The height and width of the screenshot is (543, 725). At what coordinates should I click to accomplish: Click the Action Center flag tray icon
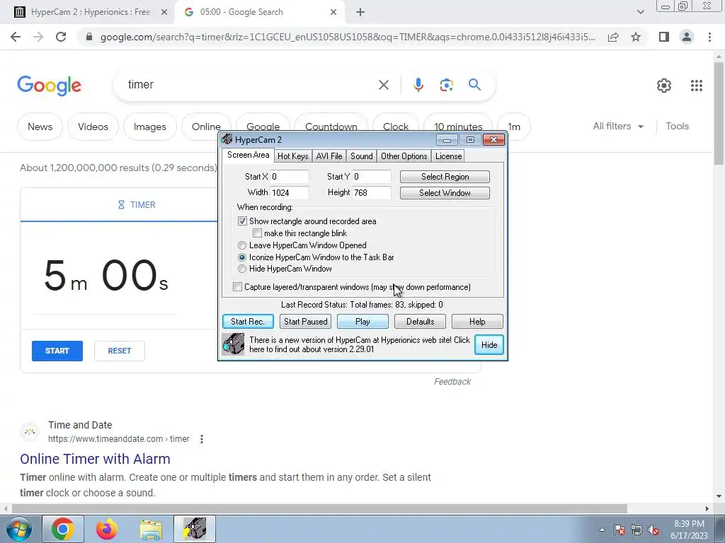pos(620,530)
